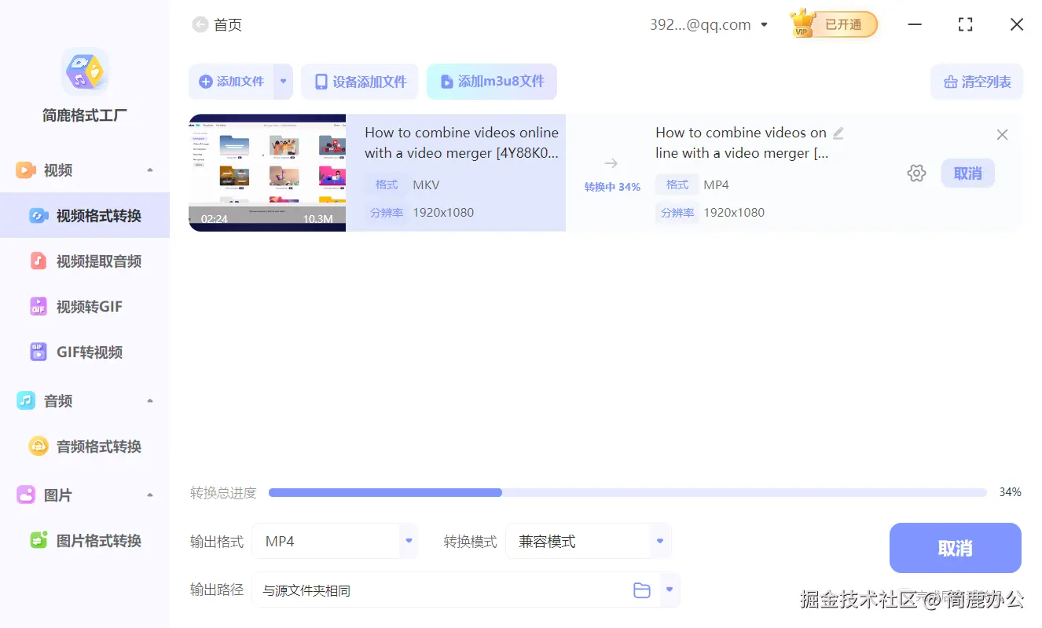This screenshot has height=628, width=1042.
Task: Open the 转换模式 compatibility mode dropdown
Action: click(x=660, y=541)
